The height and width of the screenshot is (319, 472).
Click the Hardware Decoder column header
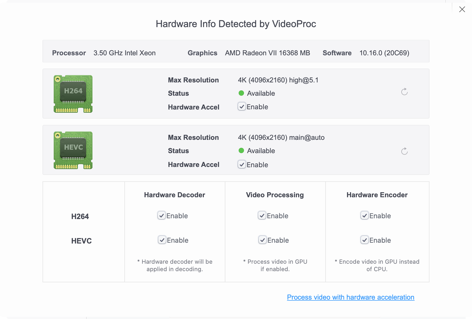tap(175, 195)
